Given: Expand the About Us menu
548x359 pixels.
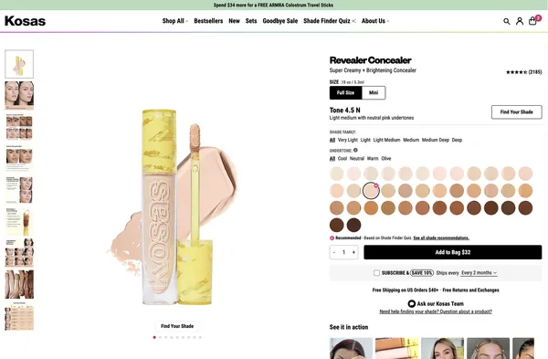Looking at the screenshot, I should 375,21.
